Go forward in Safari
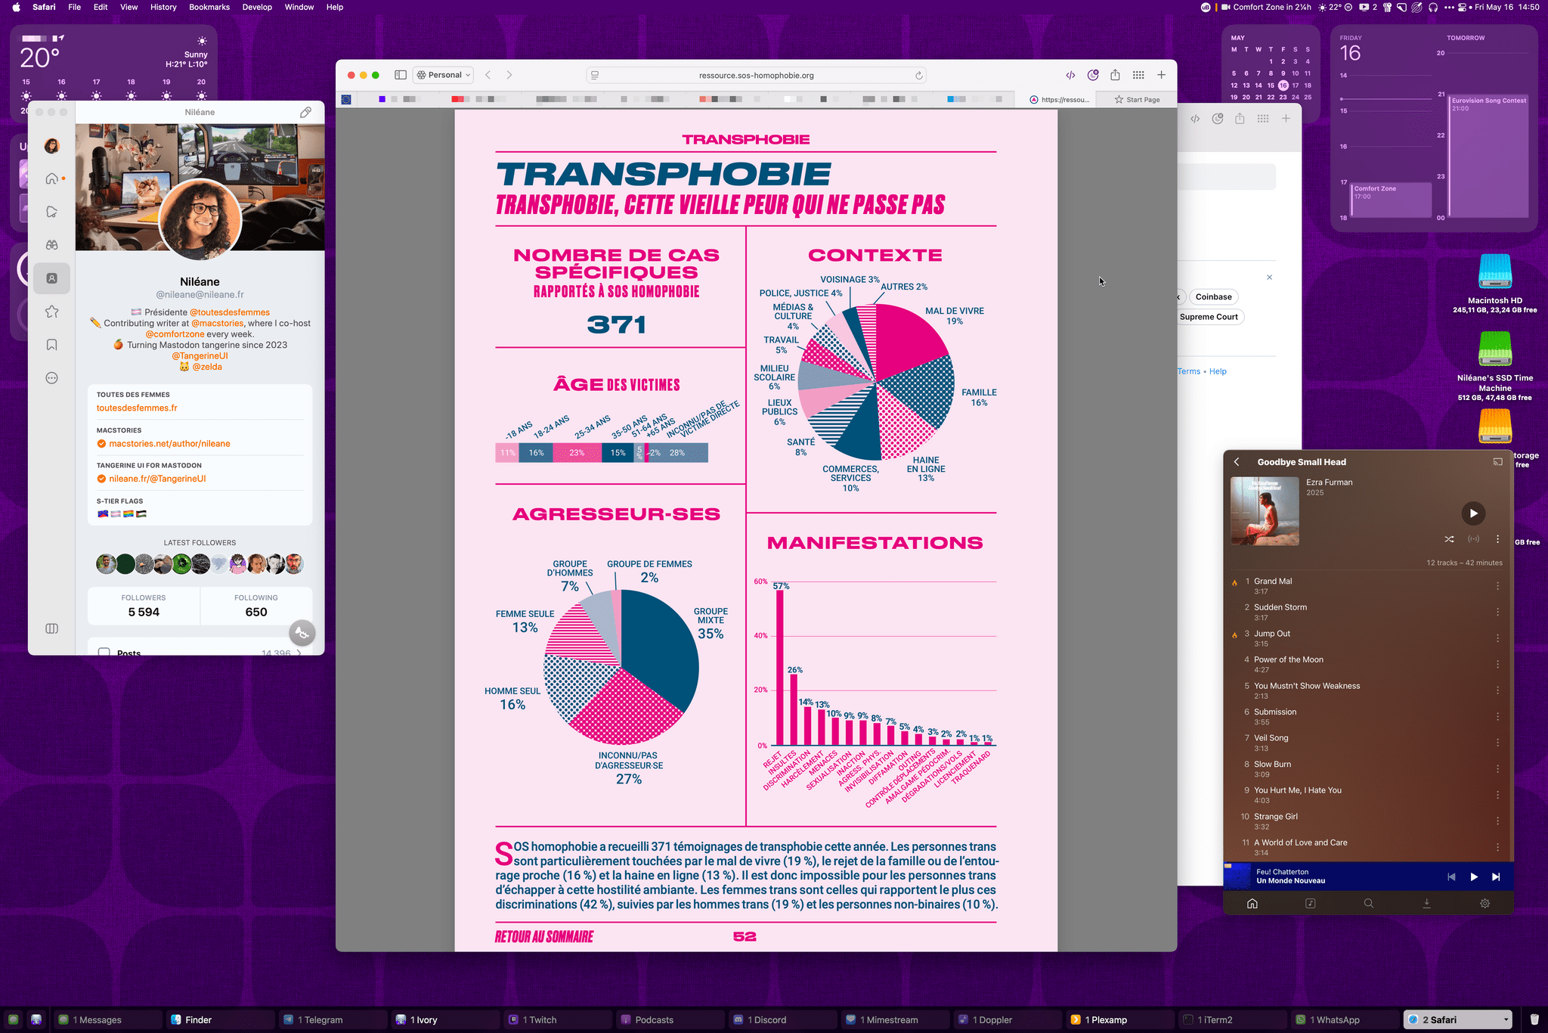The image size is (1548, 1033). pyautogui.click(x=509, y=75)
